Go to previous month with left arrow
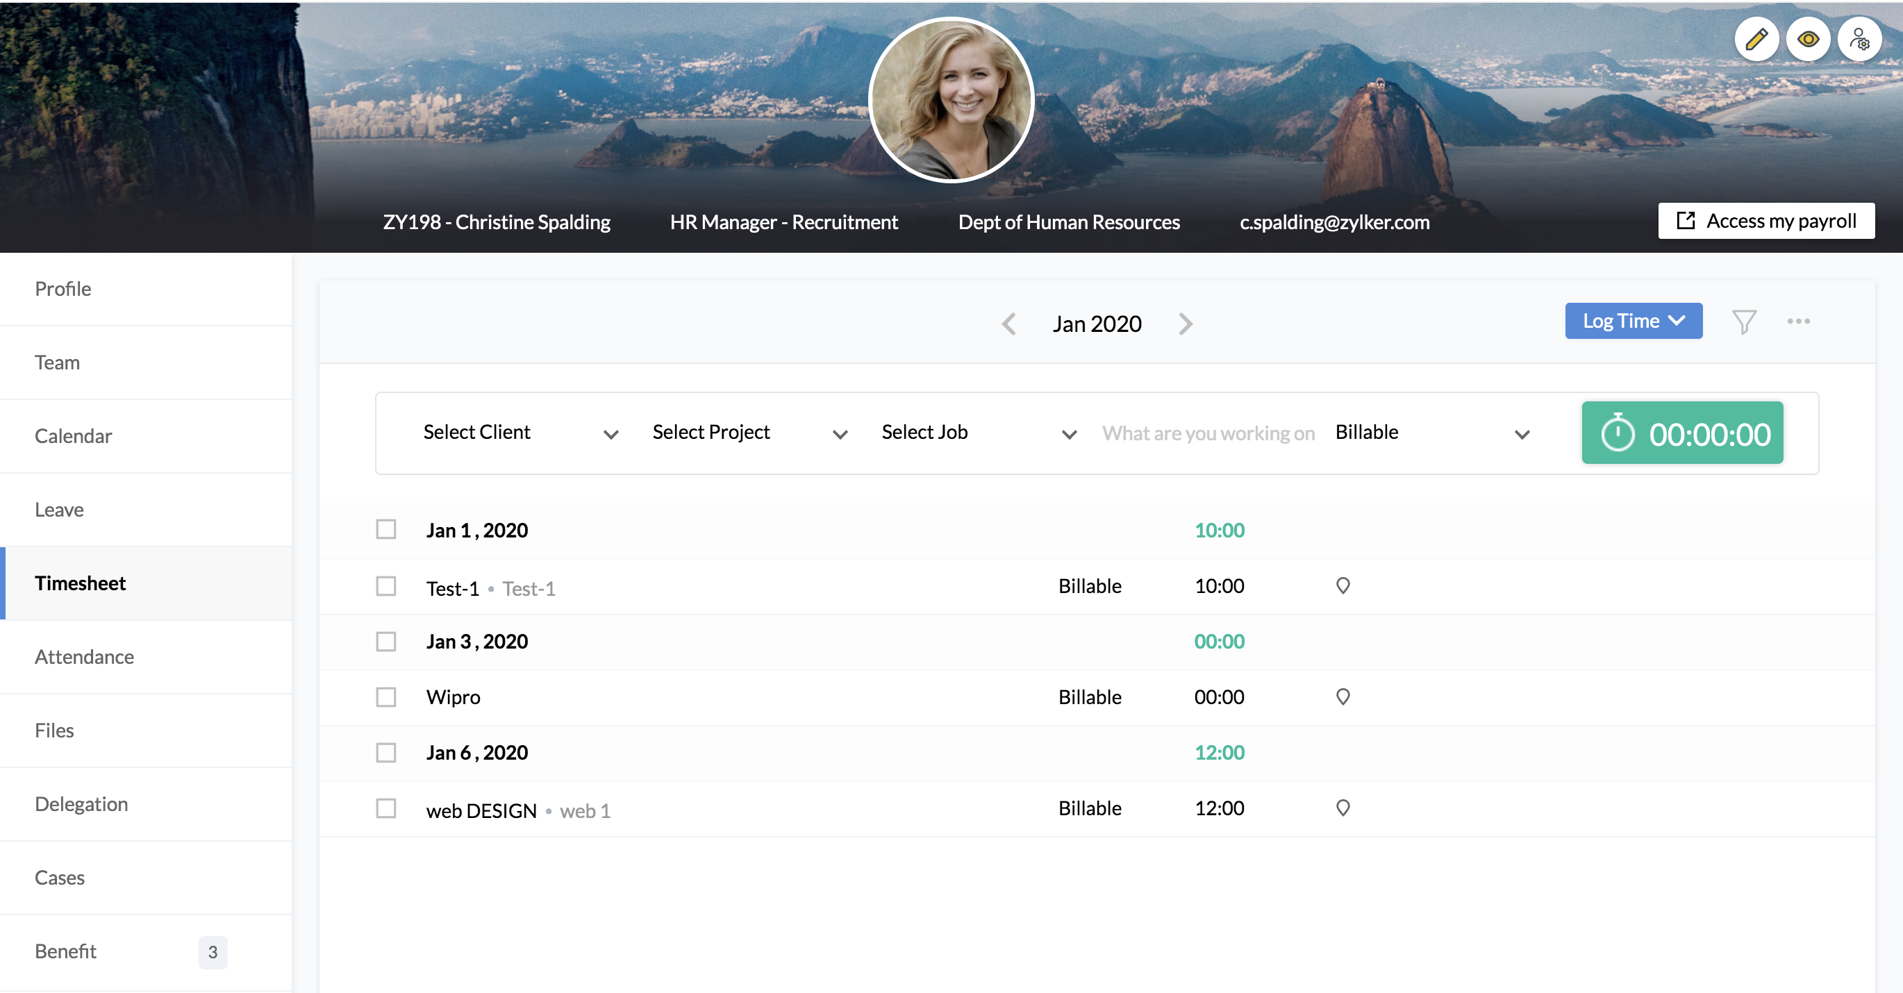The height and width of the screenshot is (993, 1903). 1008,324
